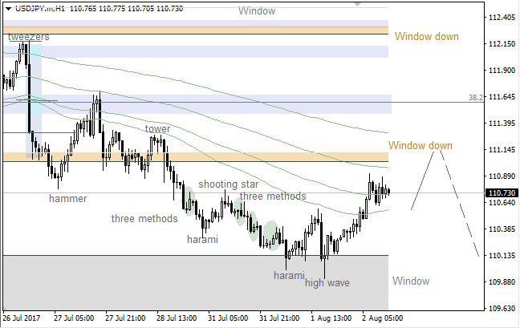Viewport: 520px width, 328px height.
Task: Click the small arrow icon before USDJPY.m title
Action: click(x=7, y=7)
